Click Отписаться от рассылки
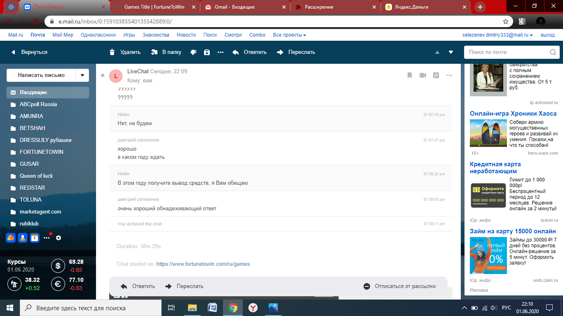The width and height of the screenshot is (563, 316). tap(399, 286)
